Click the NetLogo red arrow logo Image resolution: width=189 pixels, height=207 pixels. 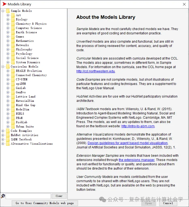point(4,4)
